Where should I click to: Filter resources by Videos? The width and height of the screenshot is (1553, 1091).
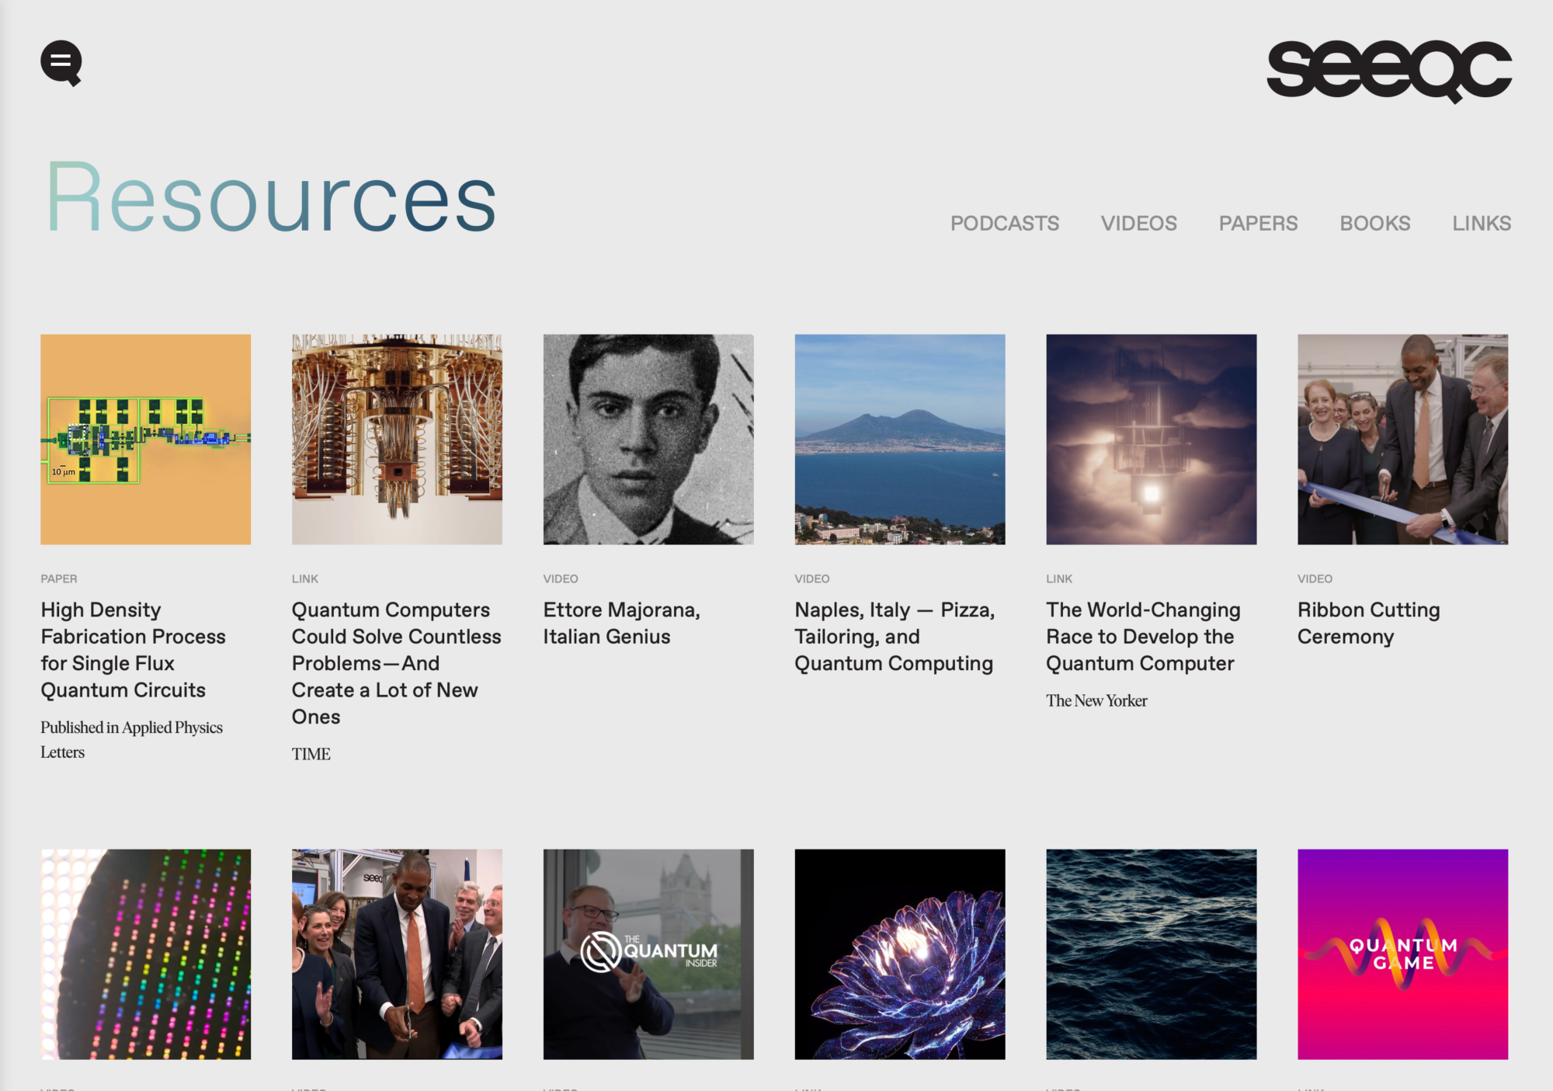pyautogui.click(x=1138, y=224)
